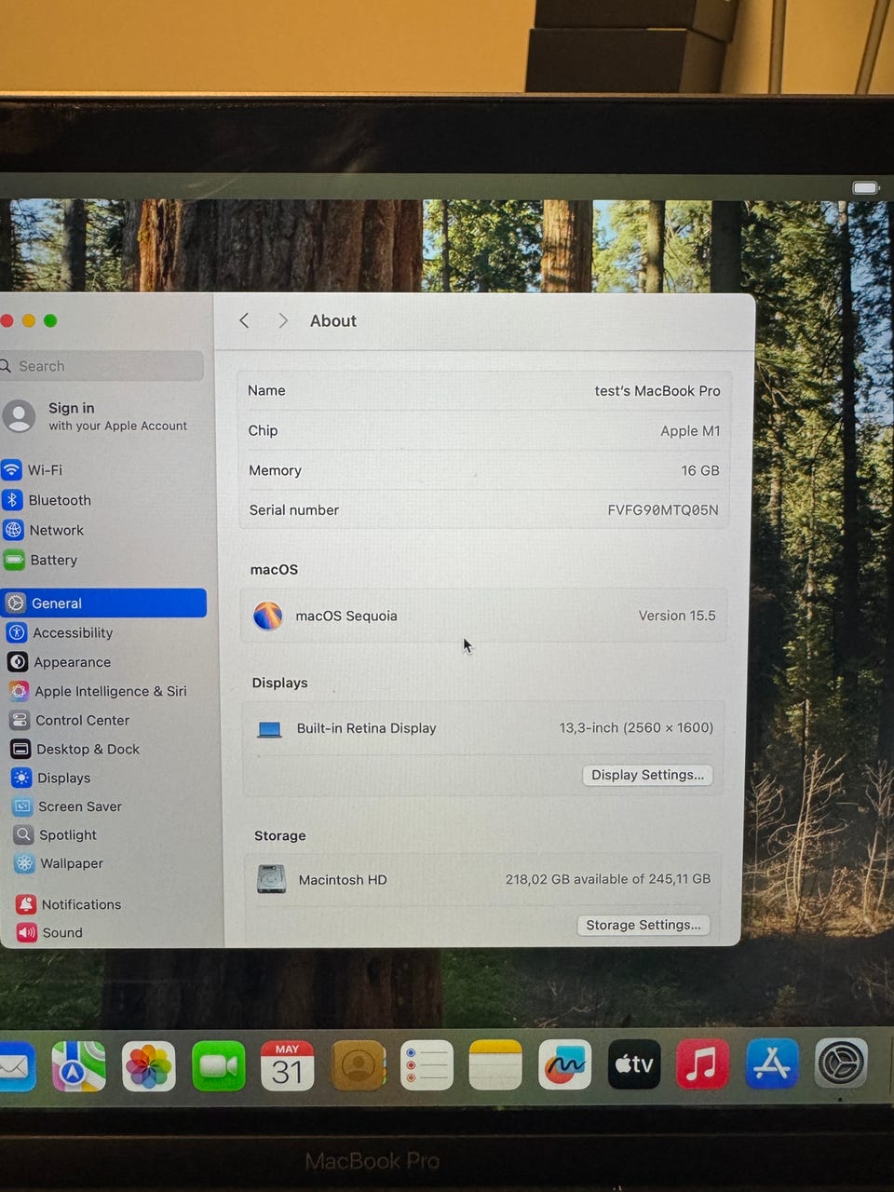This screenshot has width=894, height=1192.
Task: Click the Storage Settings... button
Action: (x=643, y=925)
